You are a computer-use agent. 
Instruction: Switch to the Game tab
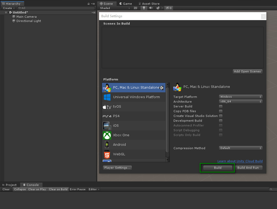(x=126, y=4)
